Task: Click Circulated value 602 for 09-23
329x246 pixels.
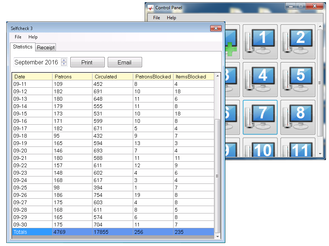Action: click(x=113, y=173)
